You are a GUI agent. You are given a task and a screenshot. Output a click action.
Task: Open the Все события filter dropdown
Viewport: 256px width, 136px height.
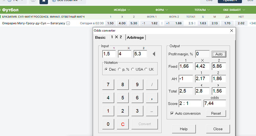pyautogui.click(x=68, y=1)
